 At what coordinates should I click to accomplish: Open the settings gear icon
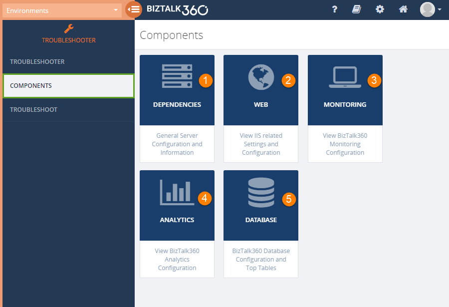pyautogui.click(x=380, y=9)
